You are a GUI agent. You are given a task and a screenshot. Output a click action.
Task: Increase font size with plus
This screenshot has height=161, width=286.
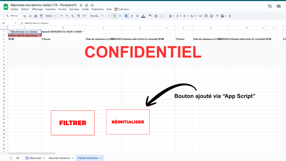(x=120, y=16)
